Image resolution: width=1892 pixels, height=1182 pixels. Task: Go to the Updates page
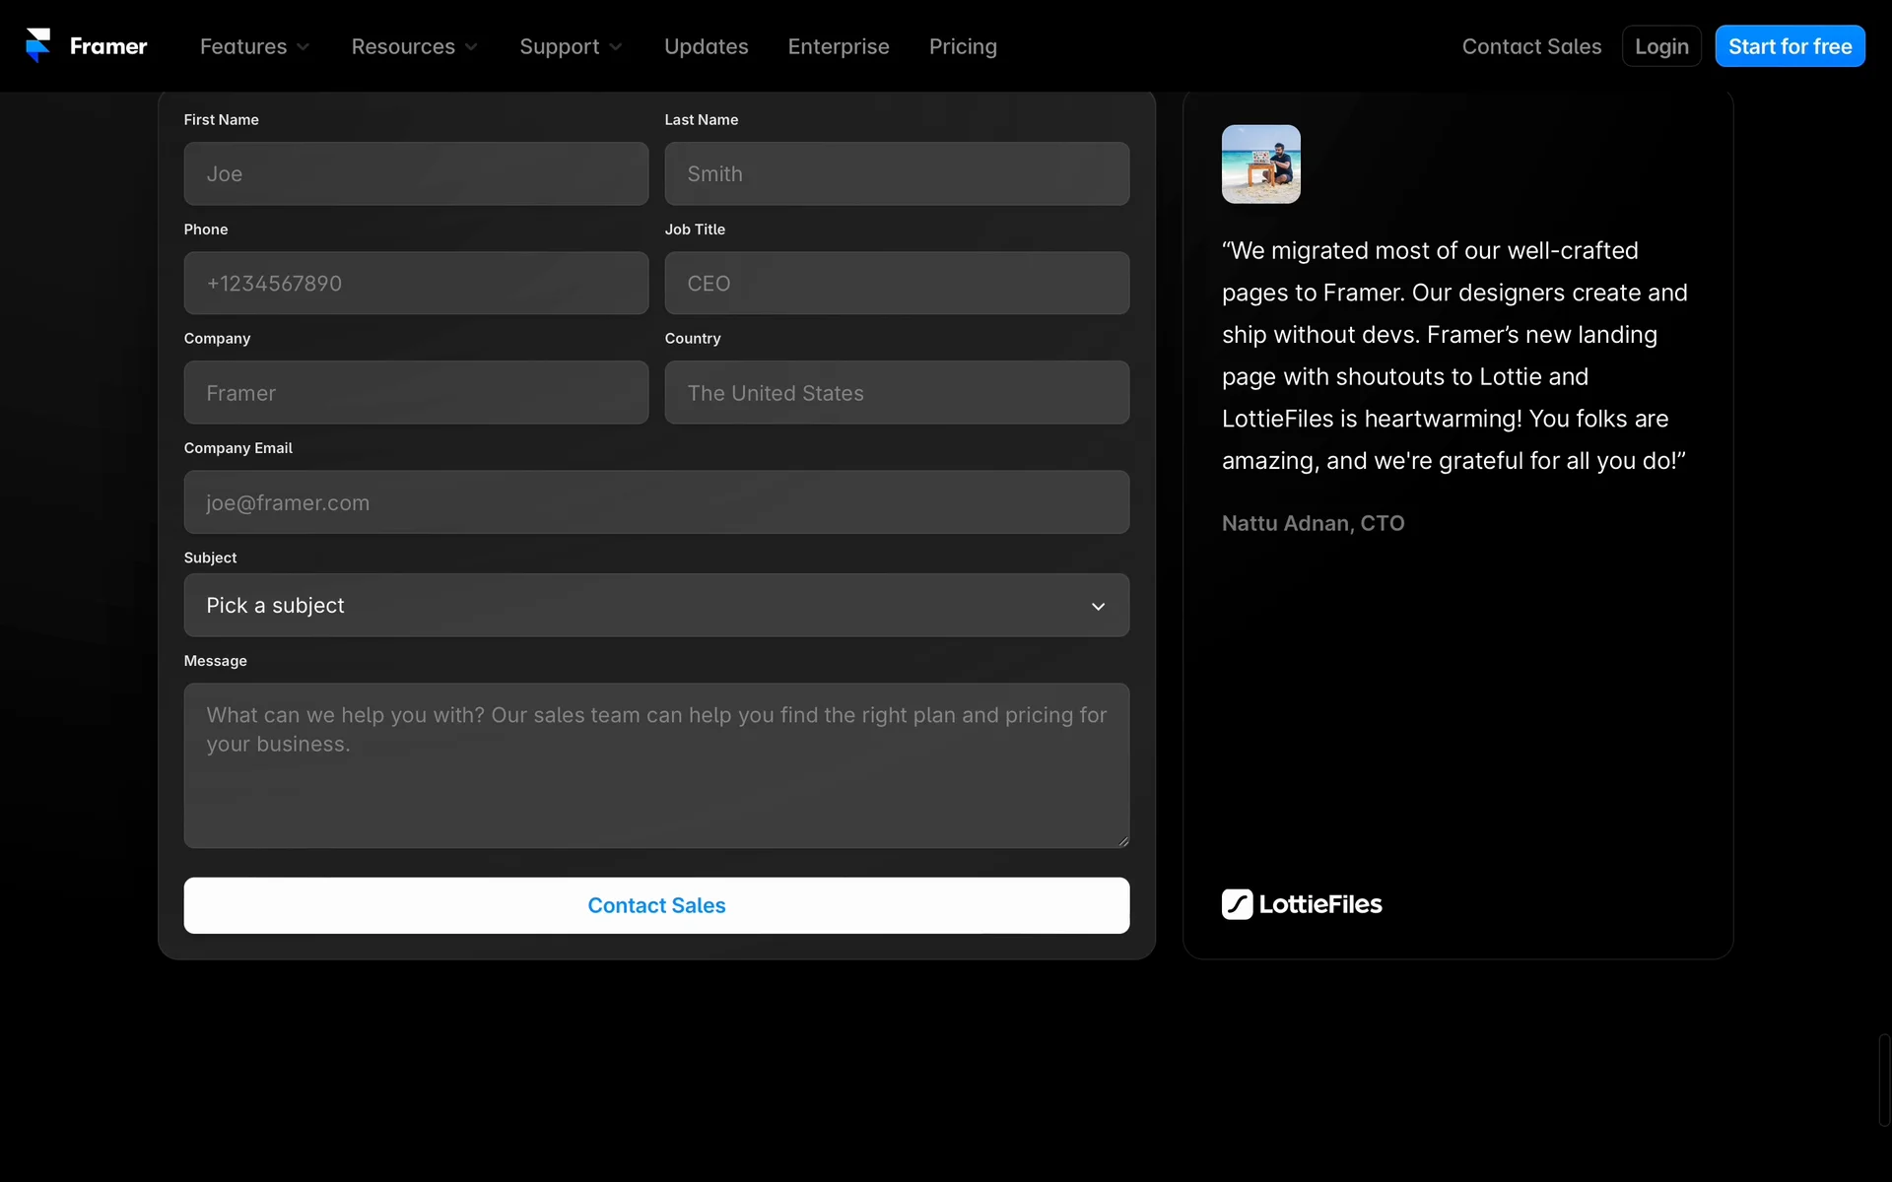pyautogui.click(x=706, y=46)
